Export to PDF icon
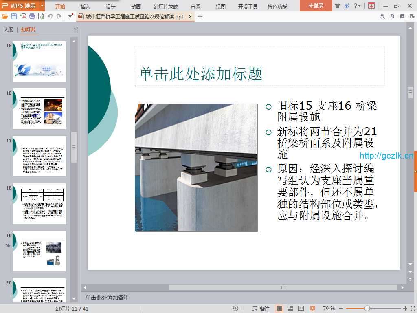 pyautogui.click(x=23, y=16)
